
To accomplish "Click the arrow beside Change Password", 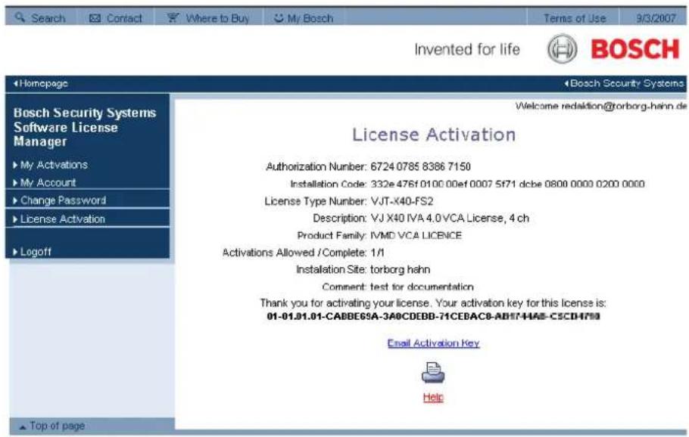I will click(15, 200).
